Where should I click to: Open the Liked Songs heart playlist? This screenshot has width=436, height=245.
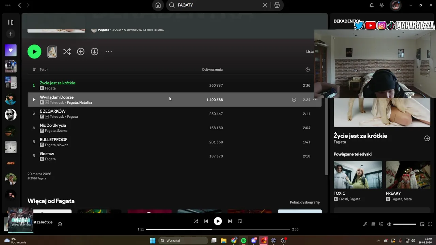[x=11, y=50]
